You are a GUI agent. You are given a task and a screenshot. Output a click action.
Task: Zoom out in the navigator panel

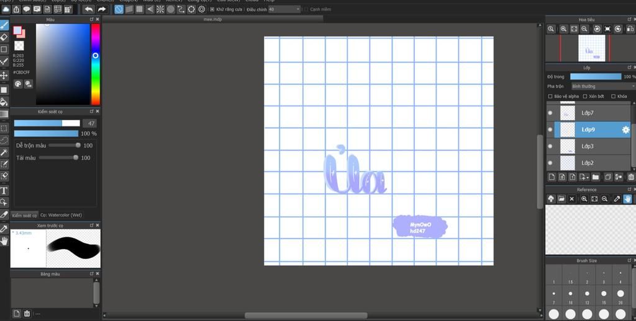tap(584, 29)
